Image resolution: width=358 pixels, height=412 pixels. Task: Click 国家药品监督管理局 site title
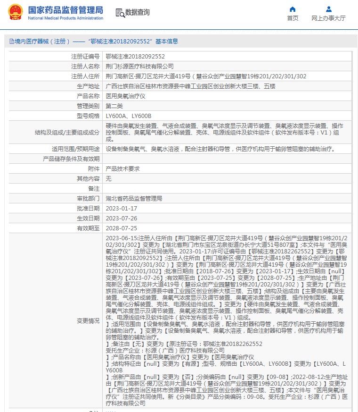click(x=65, y=10)
